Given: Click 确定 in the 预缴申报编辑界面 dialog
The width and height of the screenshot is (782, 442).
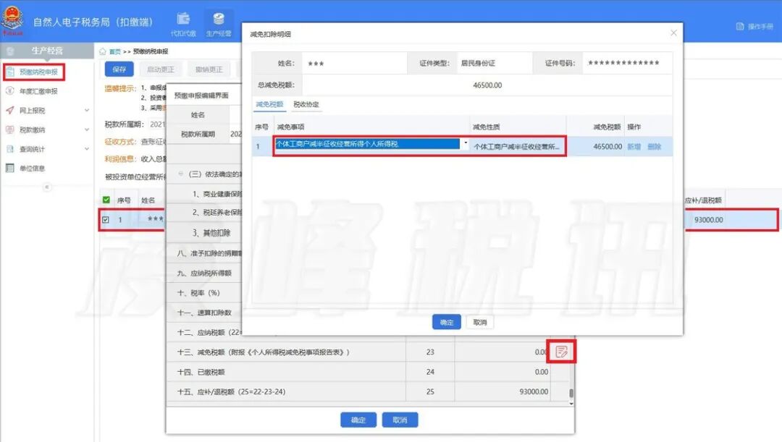Looking at the screenshot, I should [x=358, y=420].
